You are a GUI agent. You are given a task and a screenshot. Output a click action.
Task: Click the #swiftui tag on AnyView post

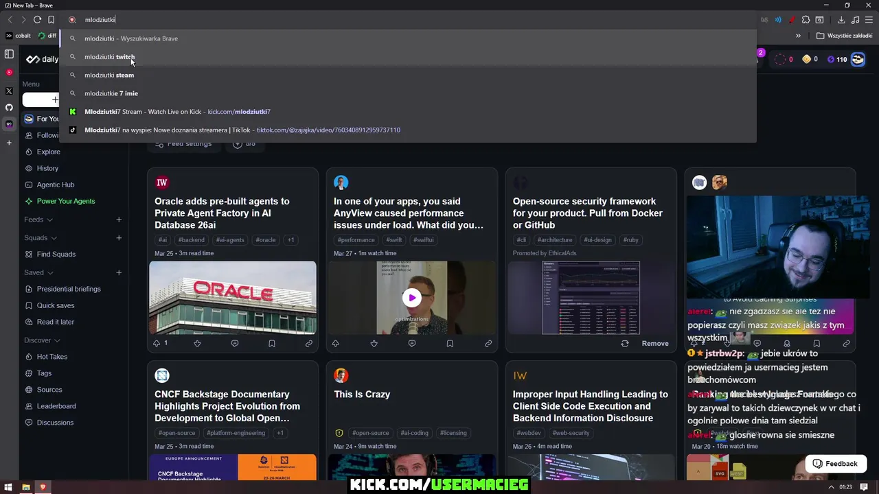click(x=424, y=240)
